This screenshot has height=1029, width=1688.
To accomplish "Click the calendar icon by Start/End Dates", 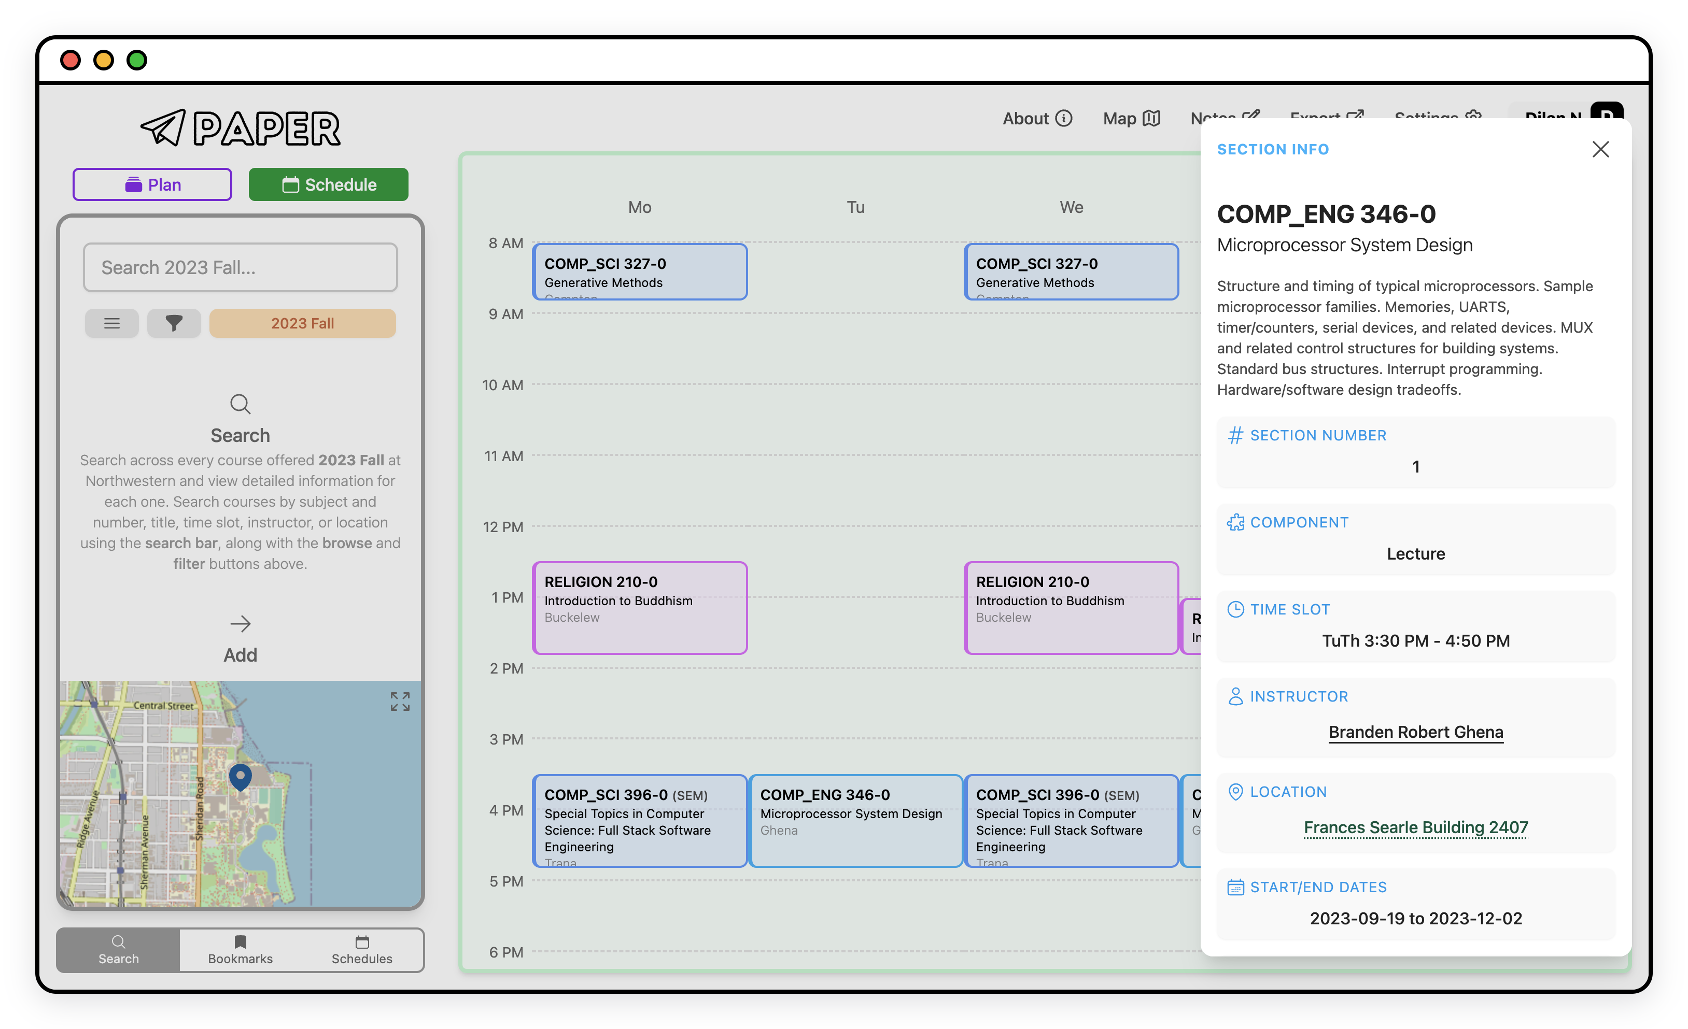I will click(x=1235, y=887).
